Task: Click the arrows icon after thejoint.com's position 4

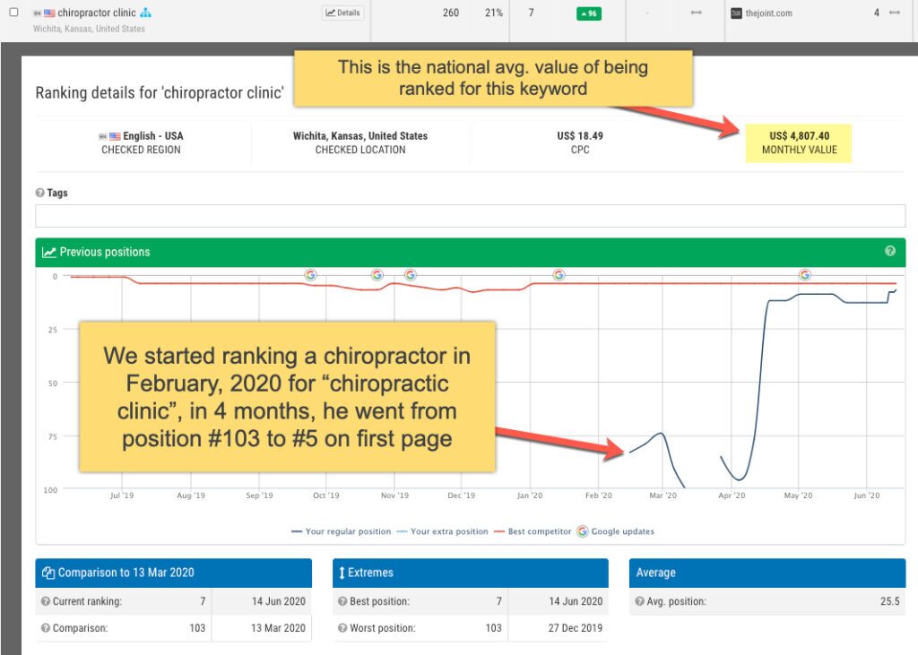Action: (893, 13)
